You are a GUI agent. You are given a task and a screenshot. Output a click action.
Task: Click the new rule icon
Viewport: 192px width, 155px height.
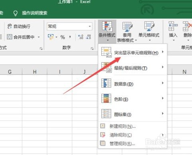[x=103, y=126]
